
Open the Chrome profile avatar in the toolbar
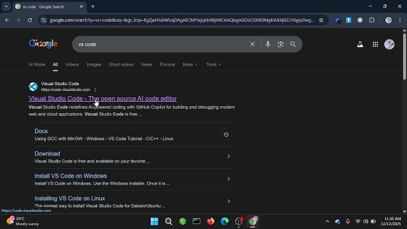389,20
